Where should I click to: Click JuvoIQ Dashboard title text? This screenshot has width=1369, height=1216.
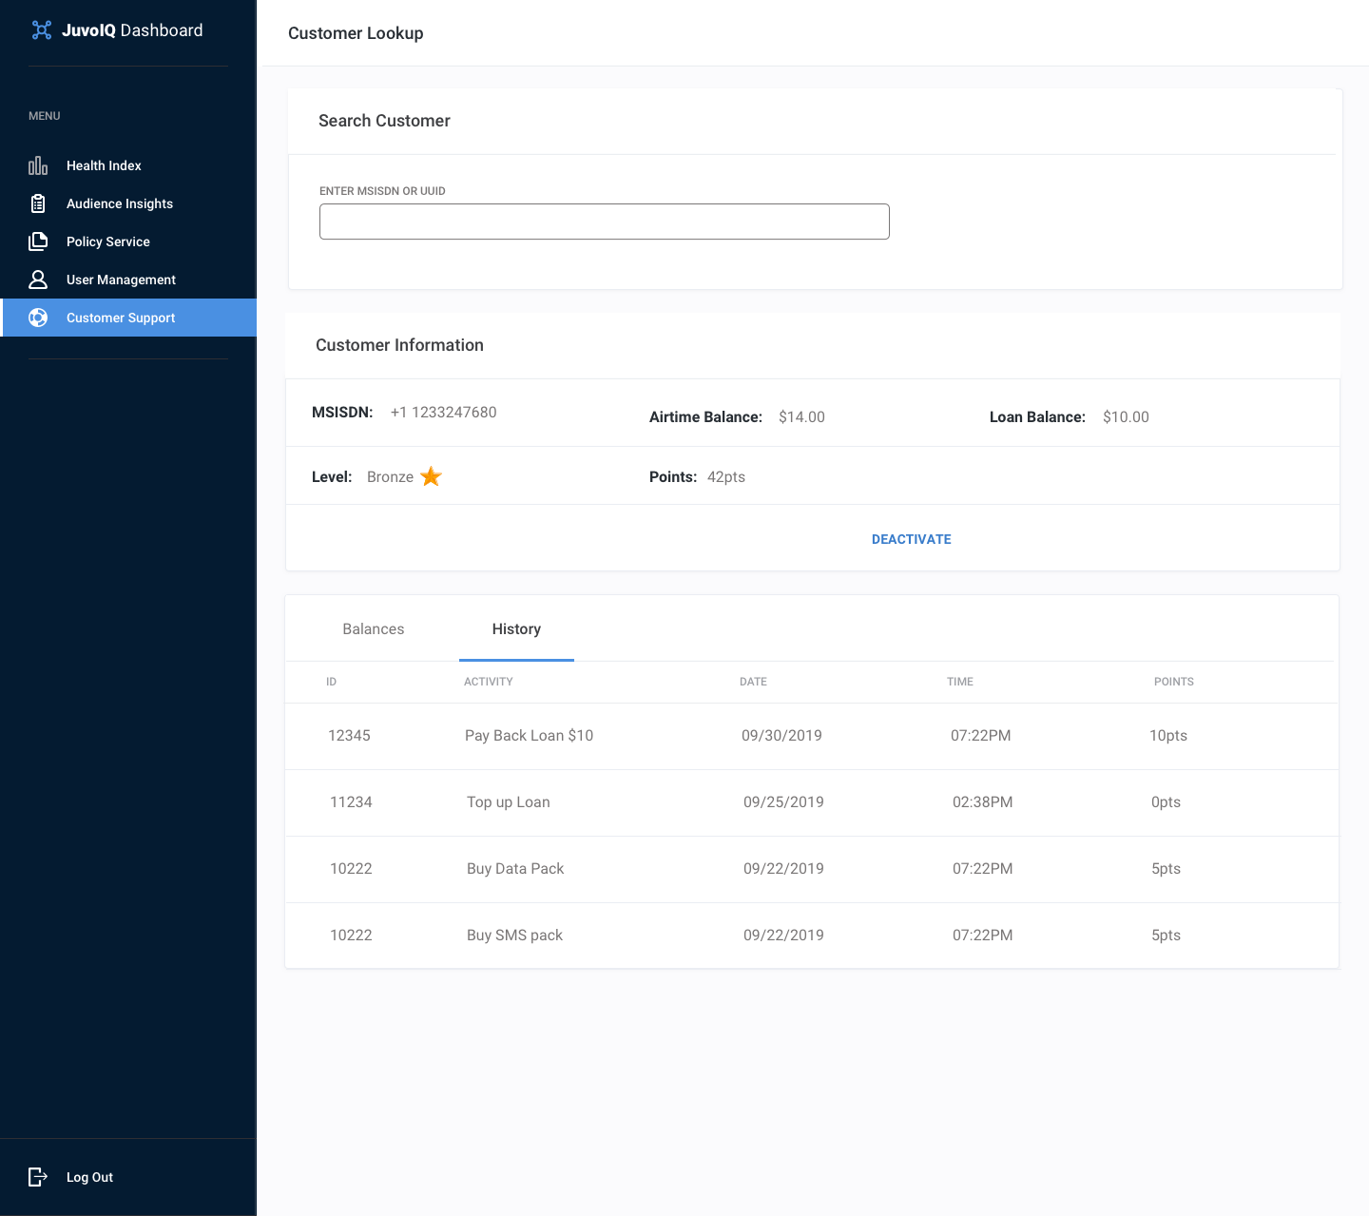(x=132, y=30)
